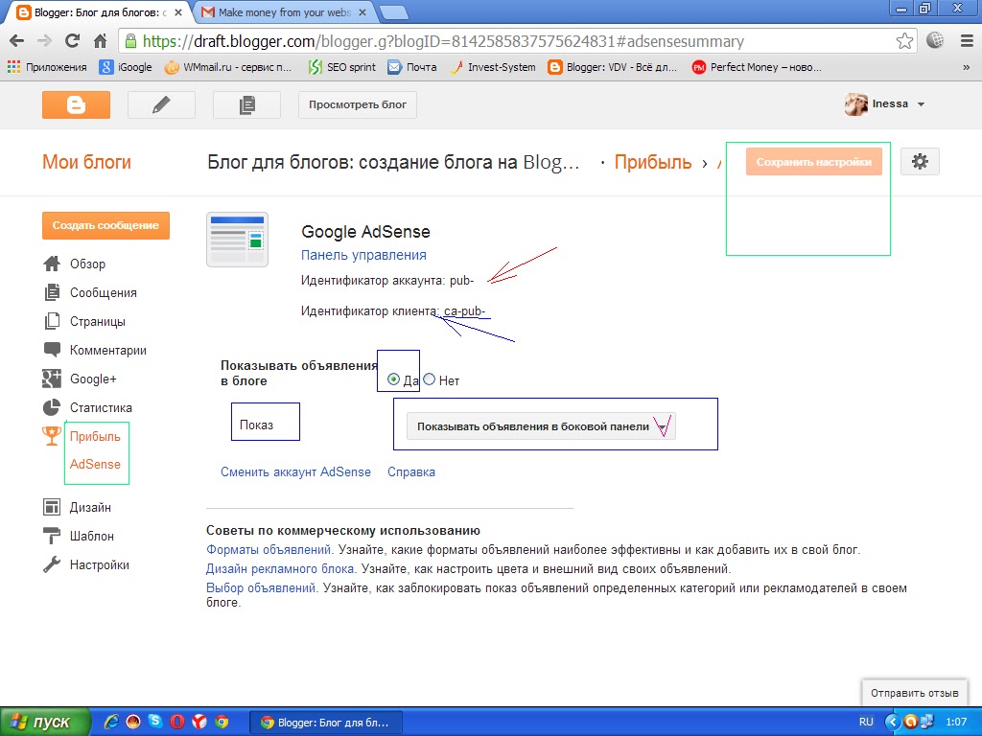Bookmark page with the star icon
This screenshot has width=982, height=736.
pos(904,41)
